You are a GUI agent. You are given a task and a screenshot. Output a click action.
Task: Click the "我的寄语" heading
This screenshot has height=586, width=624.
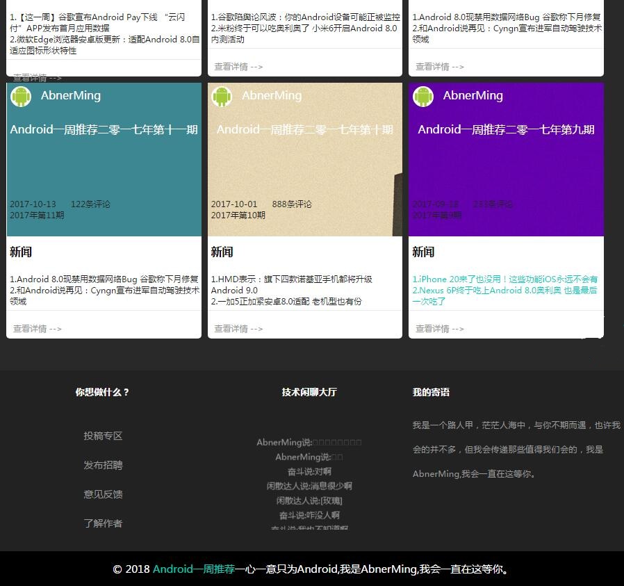pyautogui.click(x=431, y=392)
